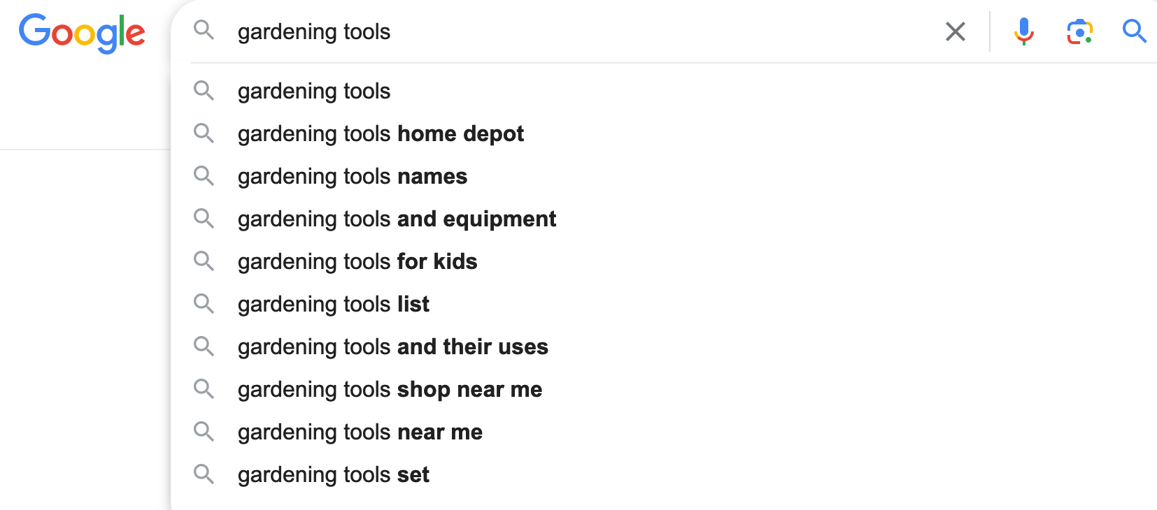Select the "gardening tools set" suggestion

click(x=333, y=475)
